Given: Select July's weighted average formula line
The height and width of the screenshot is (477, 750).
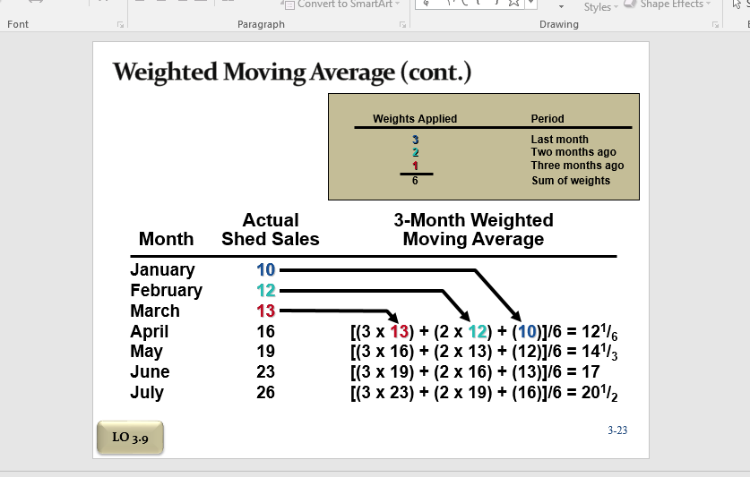Looking at the screenshot, I should coord(484,393).
